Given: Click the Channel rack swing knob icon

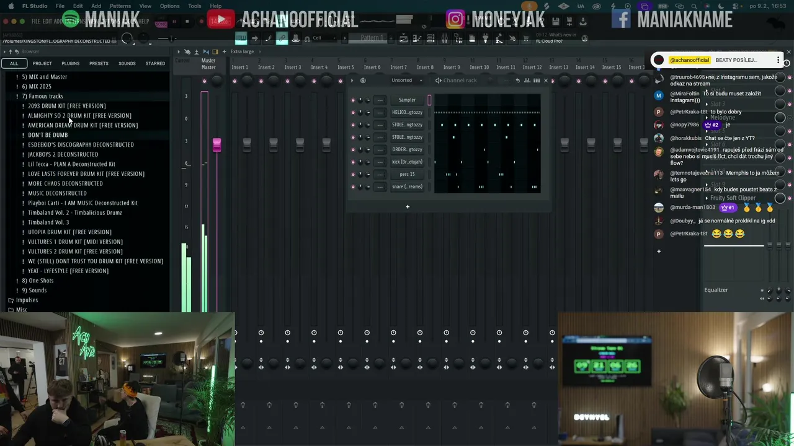Looking at the screenshot, I should coord(363,81).
